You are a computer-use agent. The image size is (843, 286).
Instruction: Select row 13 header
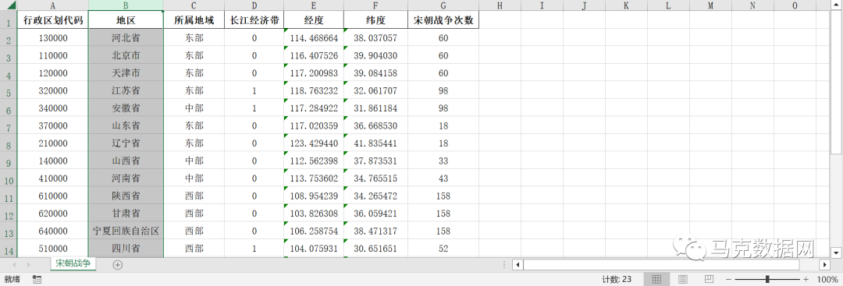[9, 231]
